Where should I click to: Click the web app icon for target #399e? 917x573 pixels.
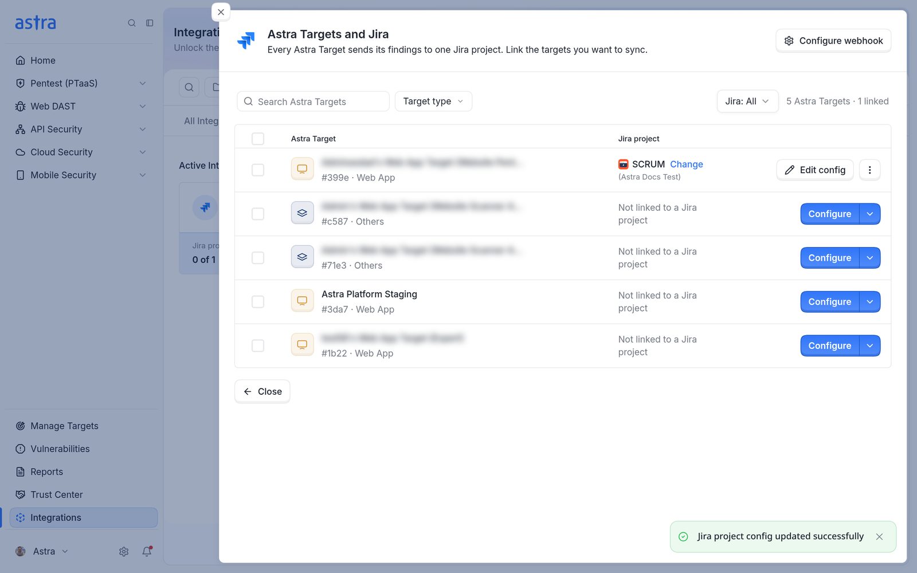point(302,169)
